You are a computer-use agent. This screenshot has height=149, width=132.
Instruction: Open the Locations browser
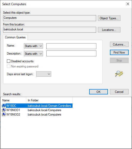click(109, 30)
